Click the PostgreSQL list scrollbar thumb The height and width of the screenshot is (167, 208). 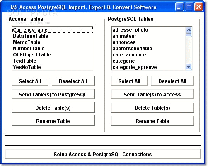pyautogui.click(x=189, y=35)
